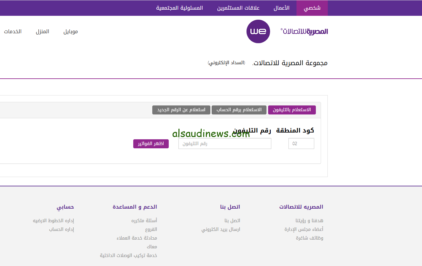Open خدمة تركيب الوصلات الداخلية link
Image resolution: width=422 pixels, height=266 pixels.
tap(128, 255)
